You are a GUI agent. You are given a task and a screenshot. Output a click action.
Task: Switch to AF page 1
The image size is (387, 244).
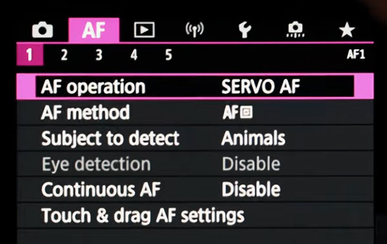30,54
